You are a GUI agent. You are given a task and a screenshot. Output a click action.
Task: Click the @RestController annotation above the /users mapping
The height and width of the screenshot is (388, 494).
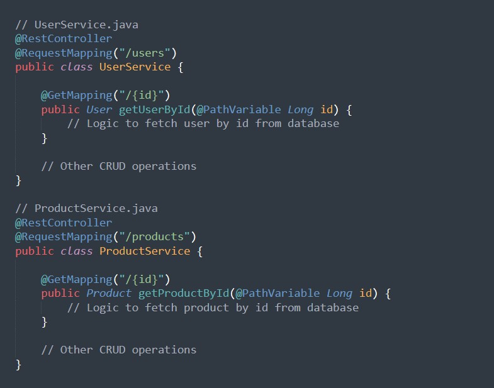(64, 39)
